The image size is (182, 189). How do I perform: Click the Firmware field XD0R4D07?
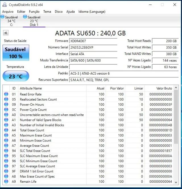tap(93, 41)
